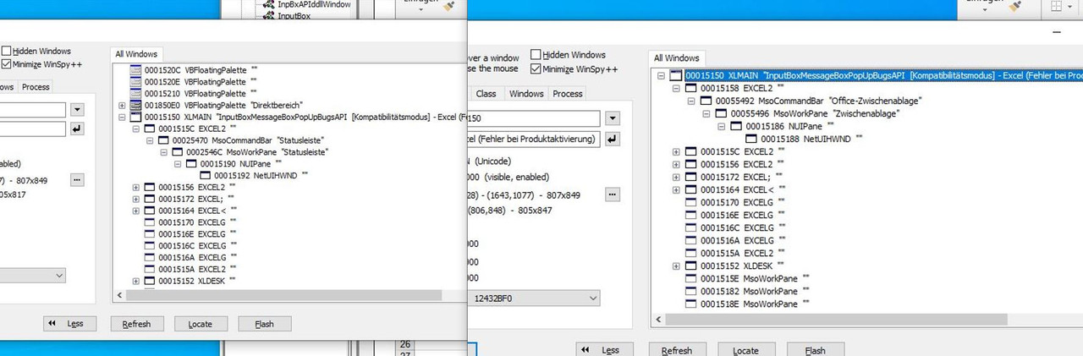Click window icon of 0001518E MsoWorkPane row
Image resolution: width=1083 pixels, height=356 pixels.
click(x=691, y=304)
